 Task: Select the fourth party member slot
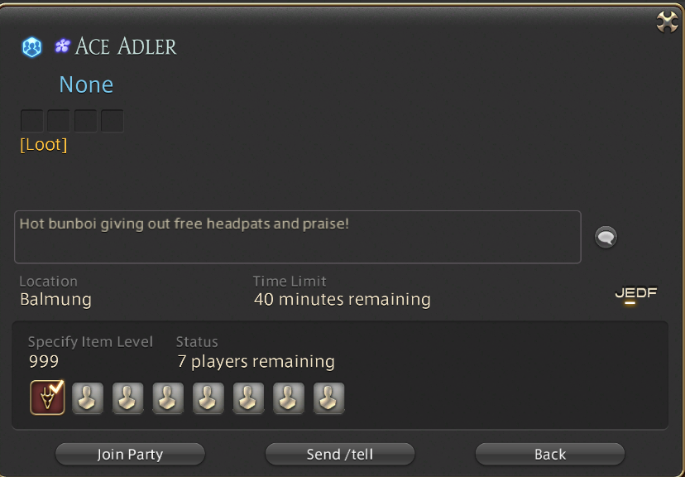pos(168,397)
